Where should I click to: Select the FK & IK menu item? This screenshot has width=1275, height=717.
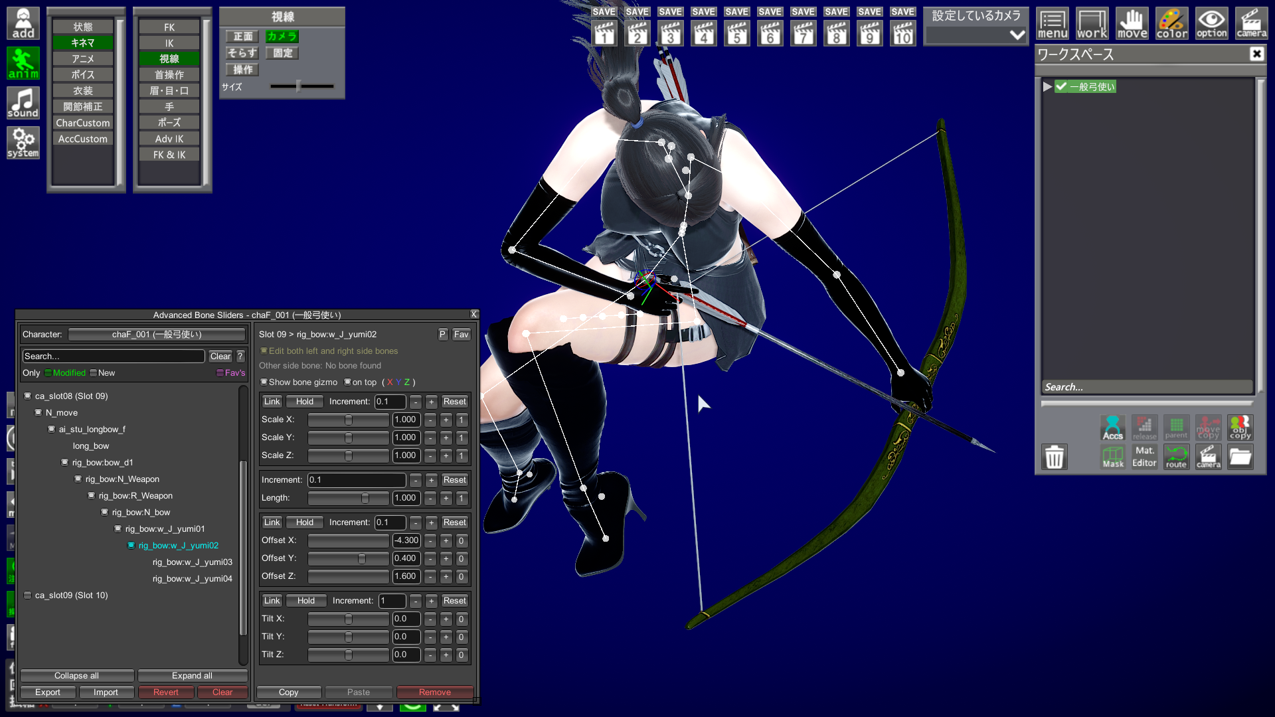(169, 155)
